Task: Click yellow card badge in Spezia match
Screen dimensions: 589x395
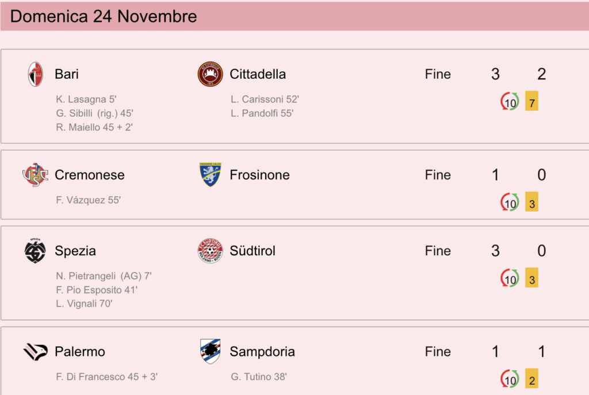Action: [531, 278]
